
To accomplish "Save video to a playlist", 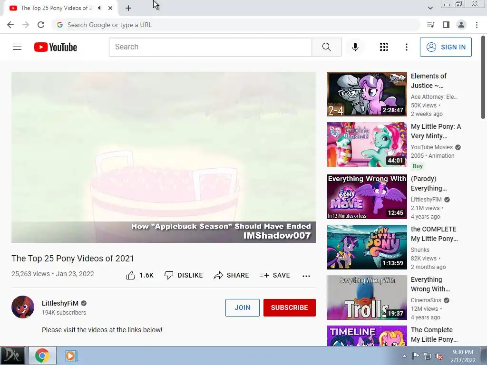I will (x=274, y=275).
